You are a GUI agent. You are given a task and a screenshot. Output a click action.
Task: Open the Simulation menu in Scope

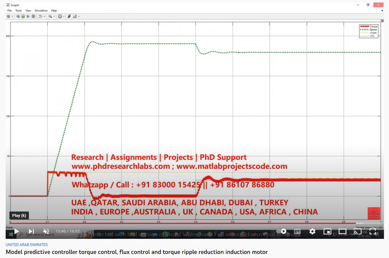pos(41,11)
